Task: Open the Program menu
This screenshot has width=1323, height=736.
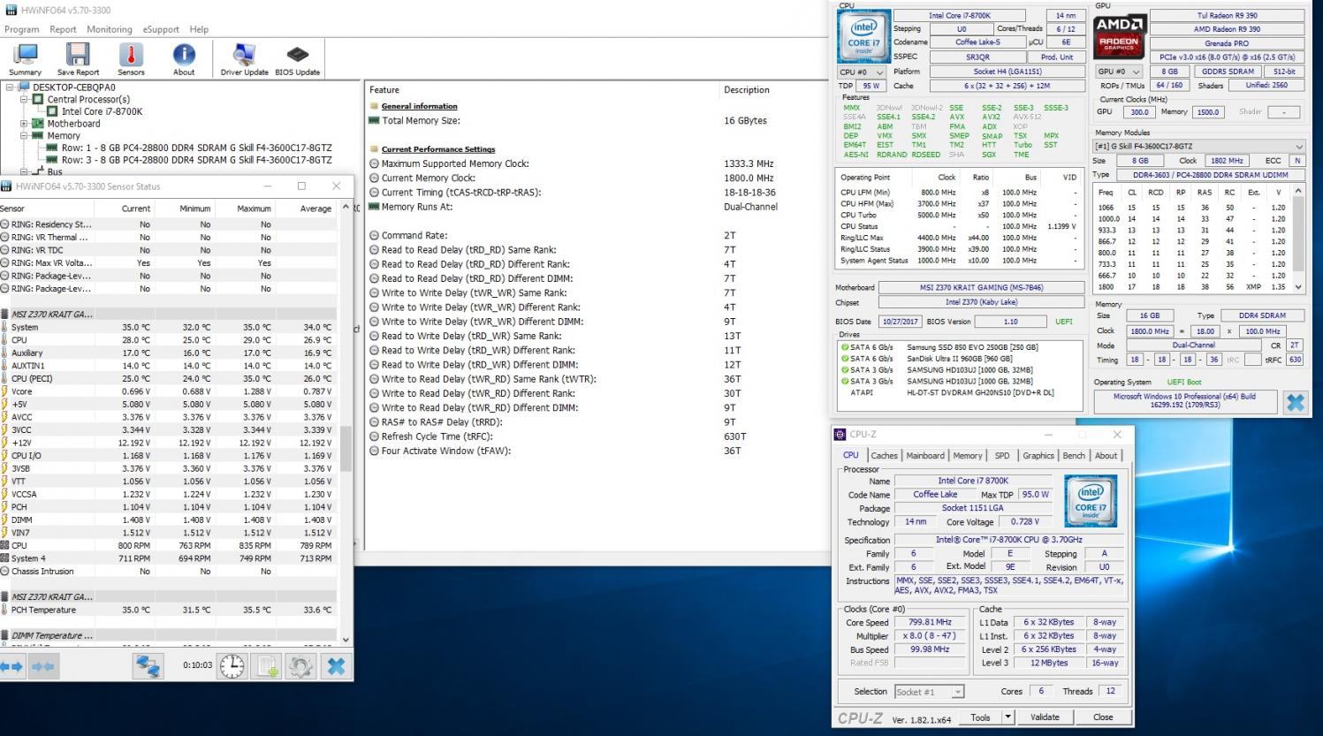Action: coord(22,29)
